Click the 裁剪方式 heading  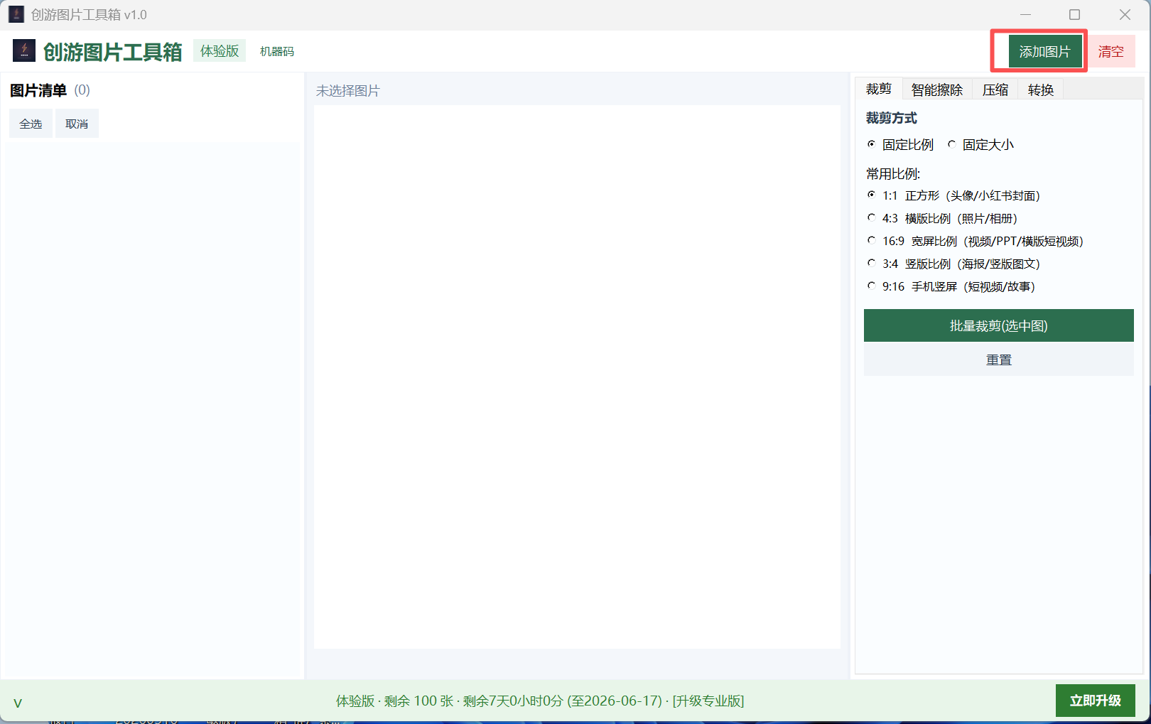[x=892, y=118]
